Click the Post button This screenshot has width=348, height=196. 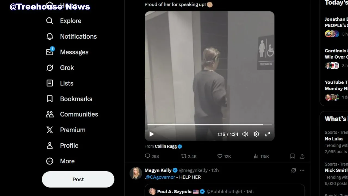click(x=78, y=179)
